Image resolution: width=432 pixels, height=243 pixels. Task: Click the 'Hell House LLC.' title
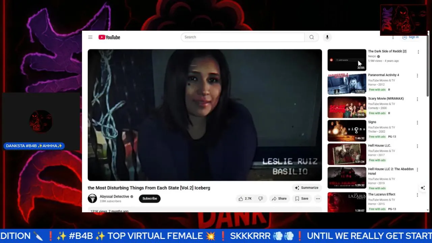pos(379,145)
